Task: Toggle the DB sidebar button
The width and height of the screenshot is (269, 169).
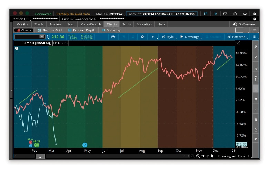Action: pyautogui.click(x=256, y=120)
